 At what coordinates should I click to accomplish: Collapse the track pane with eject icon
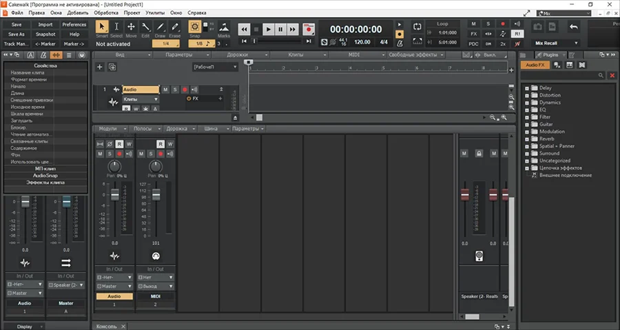pyautogui.click(x=236, y=118)
